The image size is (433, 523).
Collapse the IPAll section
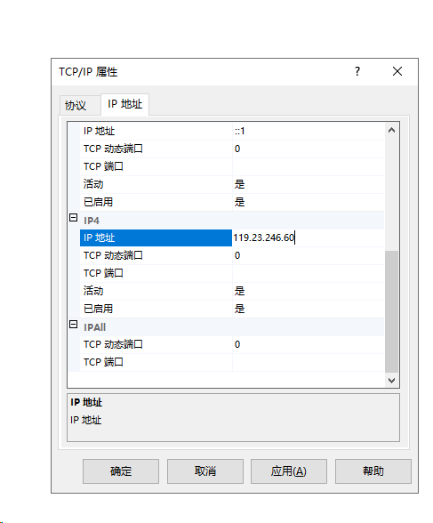(x=73, y=325)
